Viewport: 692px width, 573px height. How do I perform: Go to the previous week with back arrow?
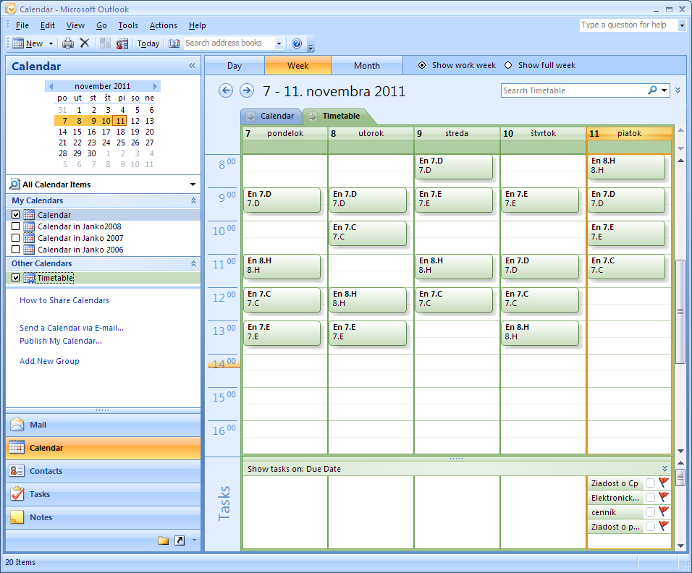(x=226, y=90)
